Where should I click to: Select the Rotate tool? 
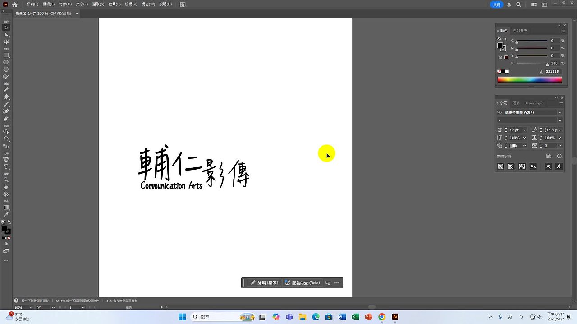(x=6, y=139)
